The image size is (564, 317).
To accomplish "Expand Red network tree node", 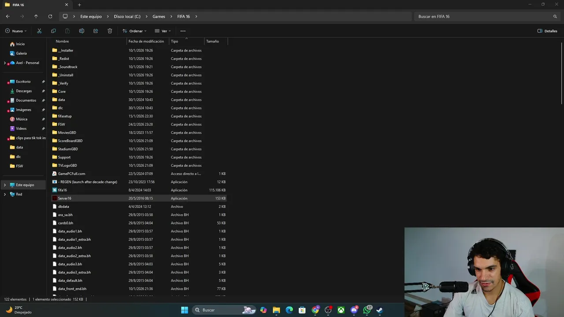I will coord(5,194).
